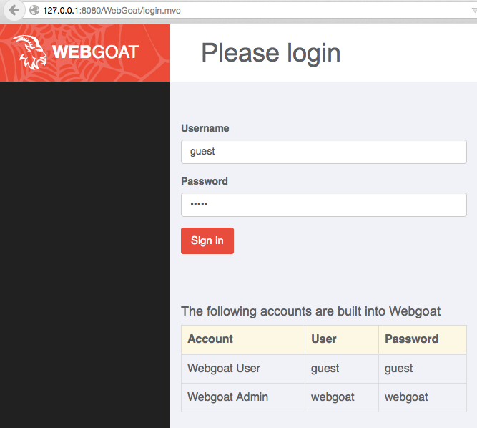Click into the Password input field
Image resolution: width=477 pixels, height=428 pixels.
point(323,205)
